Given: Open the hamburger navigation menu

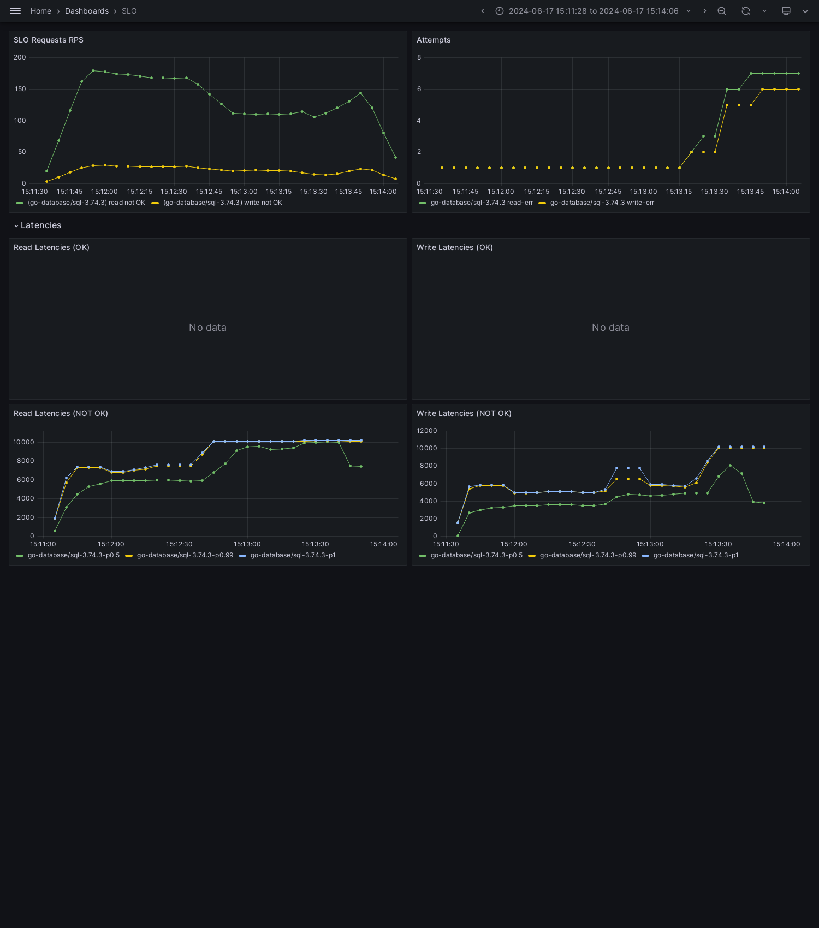Looking at the screenshot, I should point(15,11).
